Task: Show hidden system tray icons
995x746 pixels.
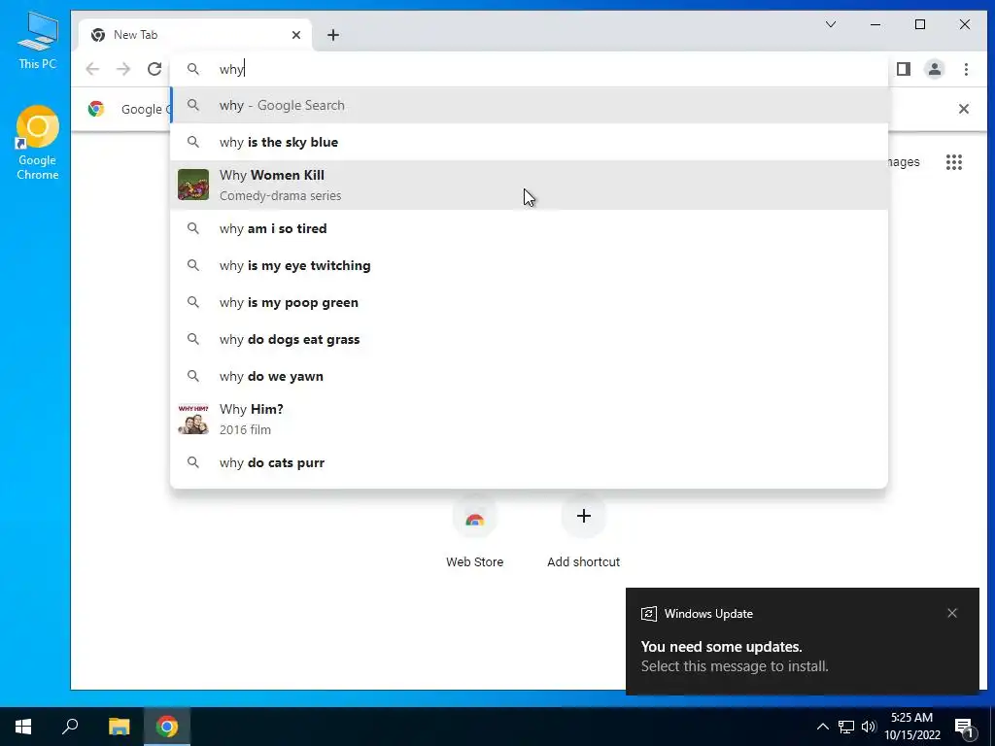Action: 822,727
